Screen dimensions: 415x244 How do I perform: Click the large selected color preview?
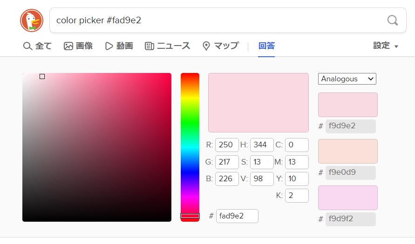[259, 103]
